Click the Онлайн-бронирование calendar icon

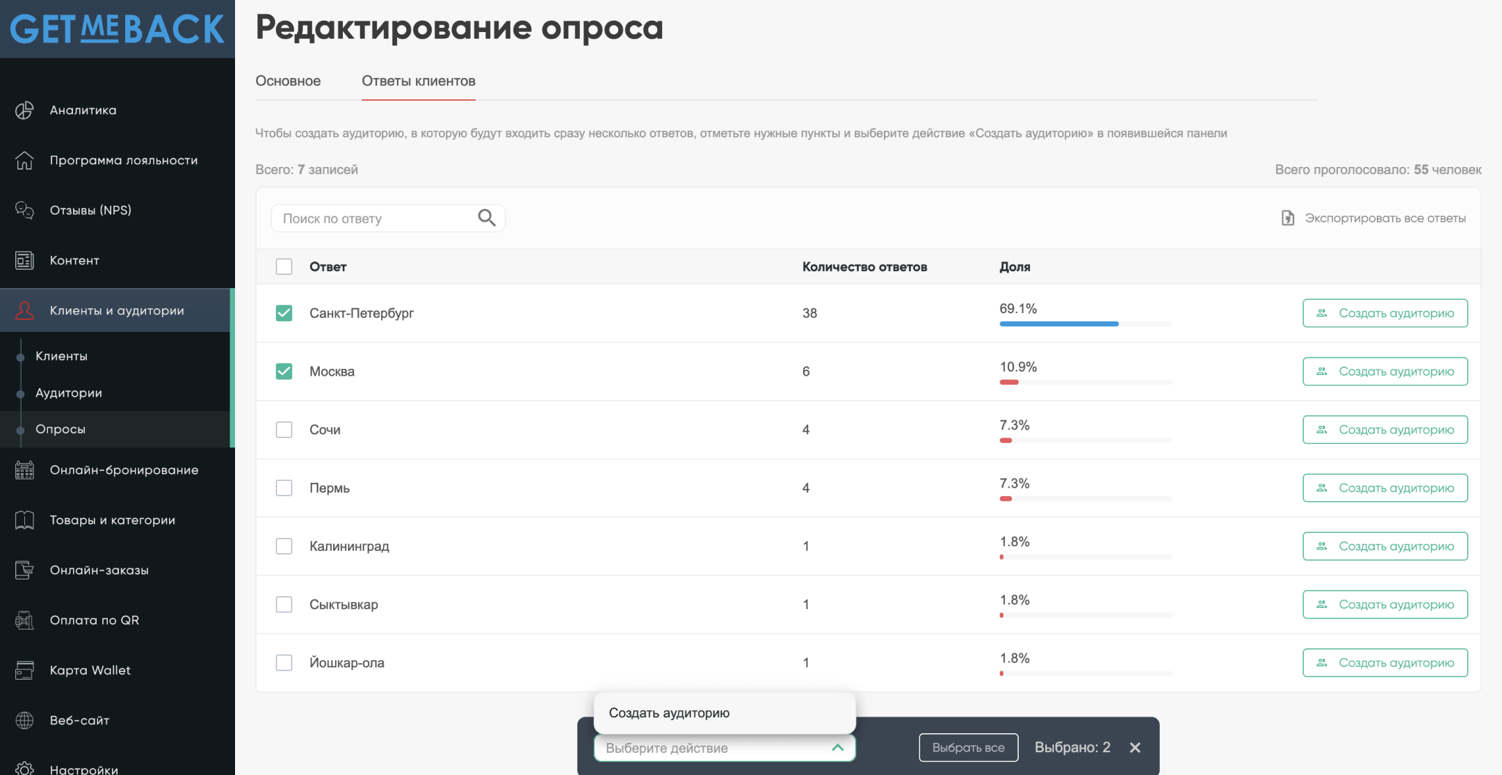click(24, 470)
